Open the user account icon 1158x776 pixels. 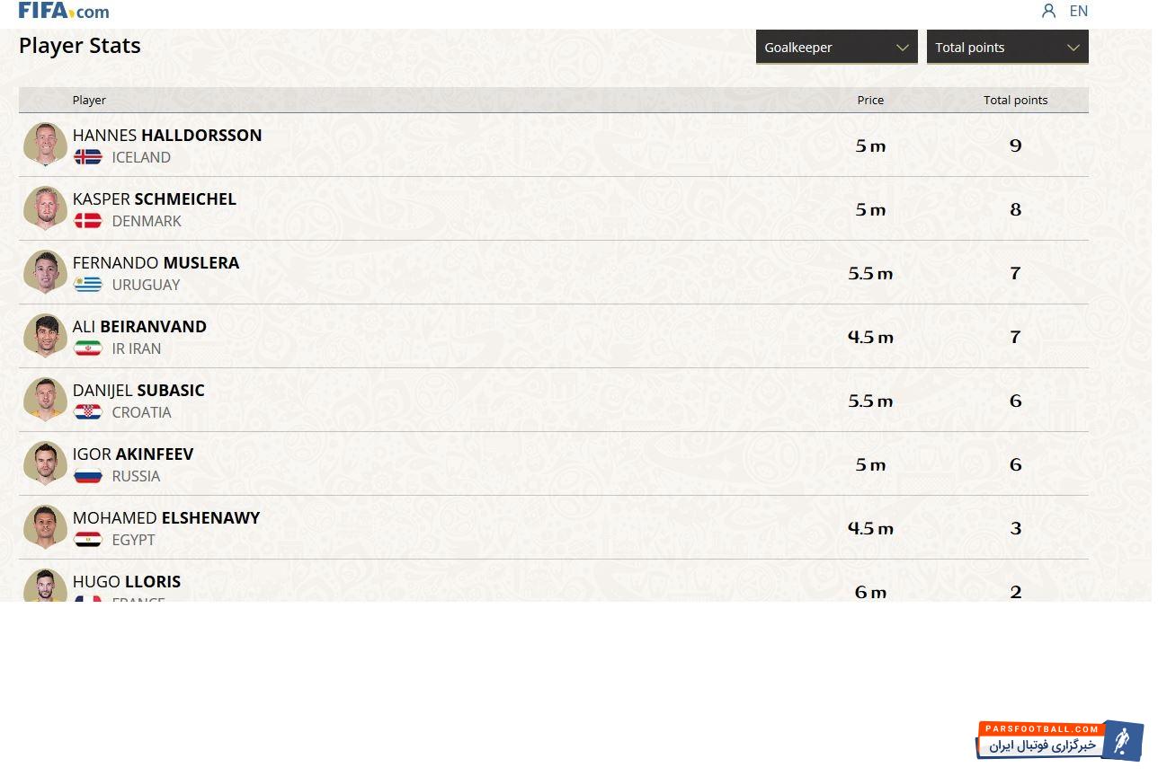pos(1048,11)
